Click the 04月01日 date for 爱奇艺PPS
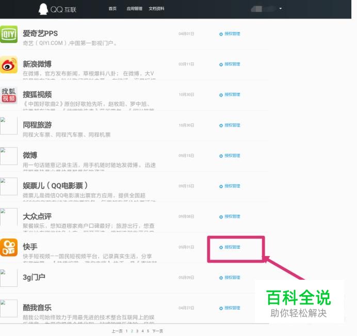Viewport: 357px width, 336px height. [x=186, y=34]
